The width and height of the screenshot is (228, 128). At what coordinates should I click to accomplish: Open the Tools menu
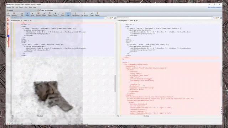(30, 7)
